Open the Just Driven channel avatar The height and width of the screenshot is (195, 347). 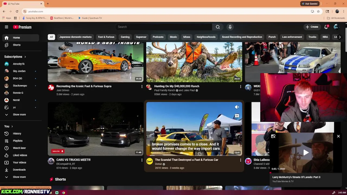51,87
